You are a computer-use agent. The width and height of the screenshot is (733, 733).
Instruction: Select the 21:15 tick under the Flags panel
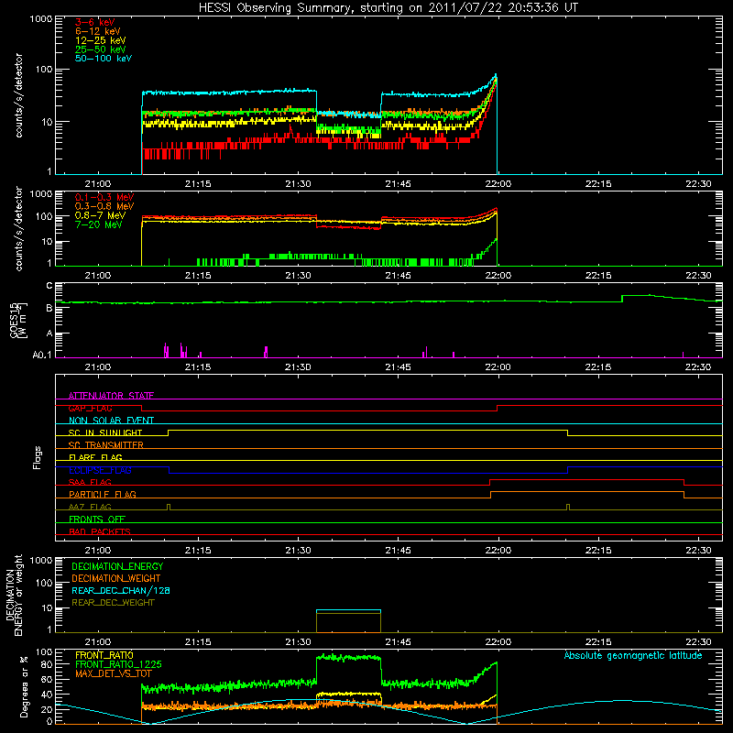click(x=198, y=551)
